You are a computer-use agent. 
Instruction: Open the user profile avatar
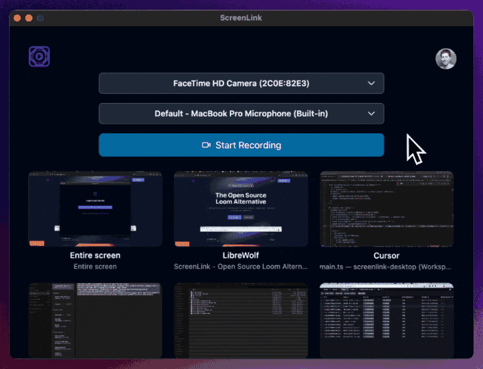coord(446,59)
